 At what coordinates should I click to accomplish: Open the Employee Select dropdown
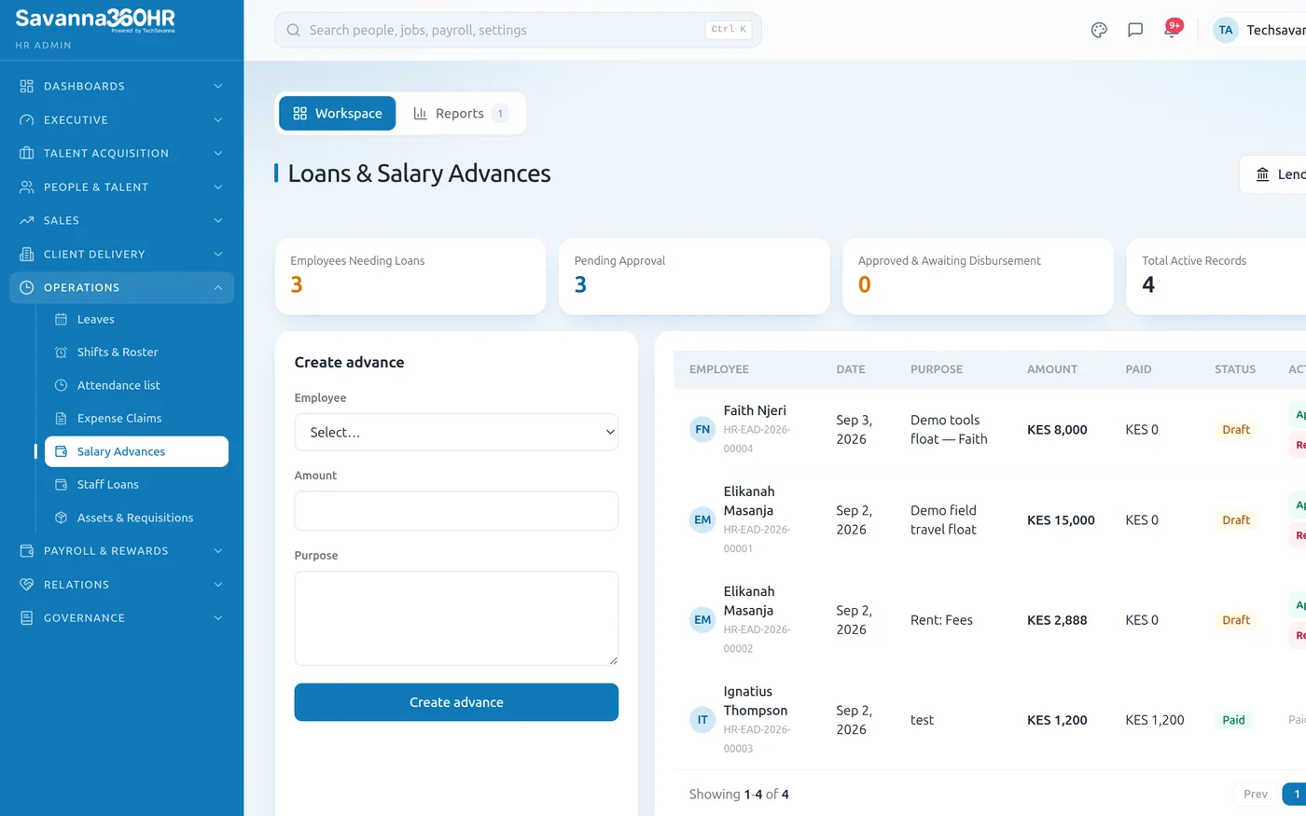[x=456, y=432]
